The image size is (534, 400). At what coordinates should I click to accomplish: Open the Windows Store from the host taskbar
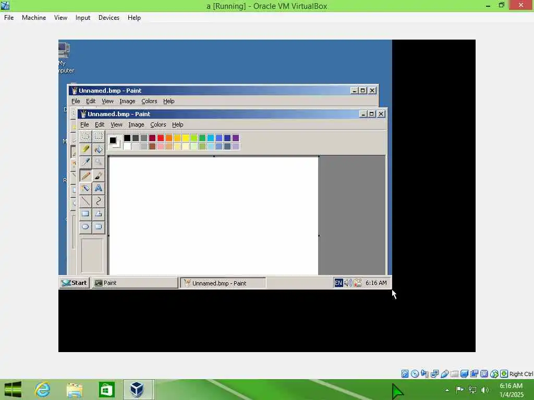106,390
